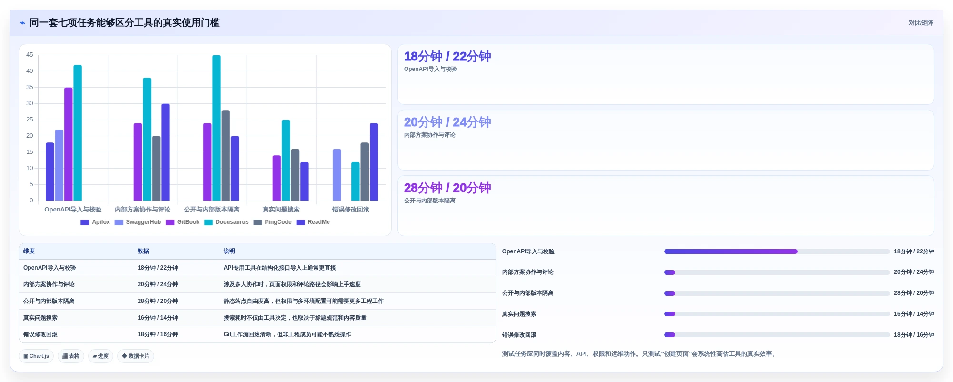The width and height of the screenshot is (953, 382).
Task: Click description API专用工具在结构化接口导入上通常更直接
Action: pyautogui.click(x=280, y=268)
